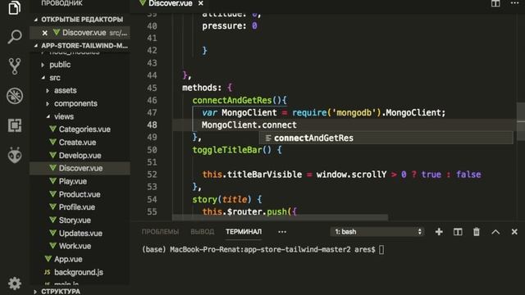The width and height of the screenshot is (525, 295).
Task: Close Discover.vue editor tab
Action: pyautogui.click(x=200, y=3)
